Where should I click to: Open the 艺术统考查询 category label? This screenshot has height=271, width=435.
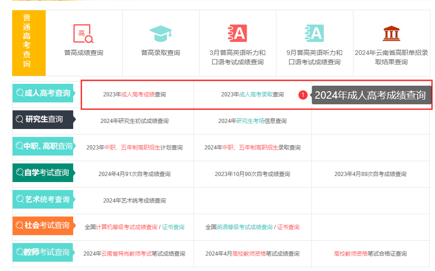[x=43, y=199]
